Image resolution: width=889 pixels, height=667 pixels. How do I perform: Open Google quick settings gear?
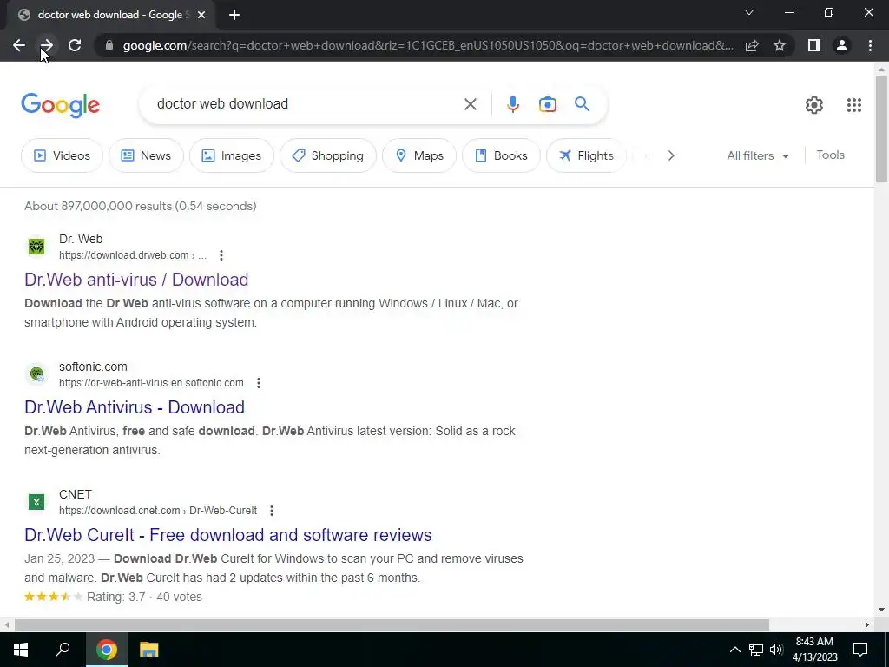click(814, 104)
